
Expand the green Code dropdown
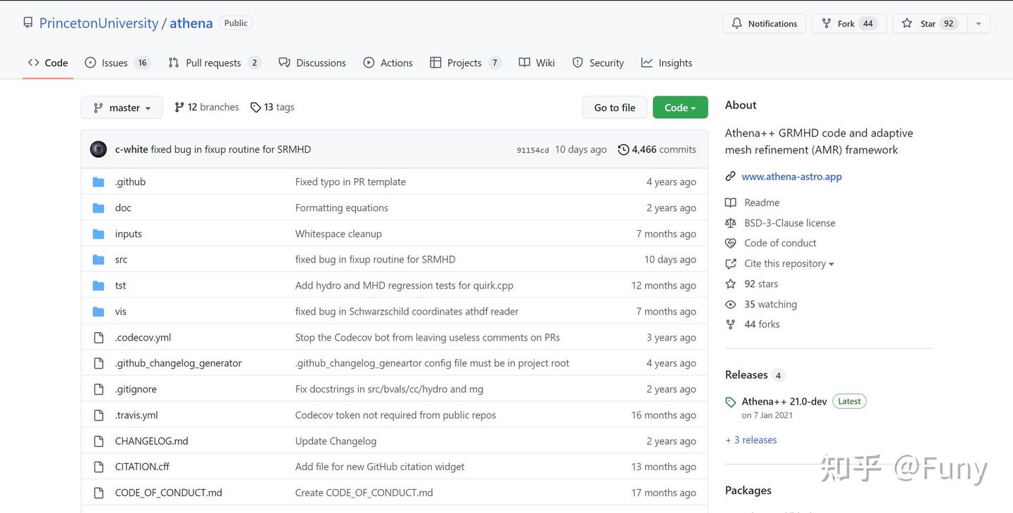(x=680, y=108)
